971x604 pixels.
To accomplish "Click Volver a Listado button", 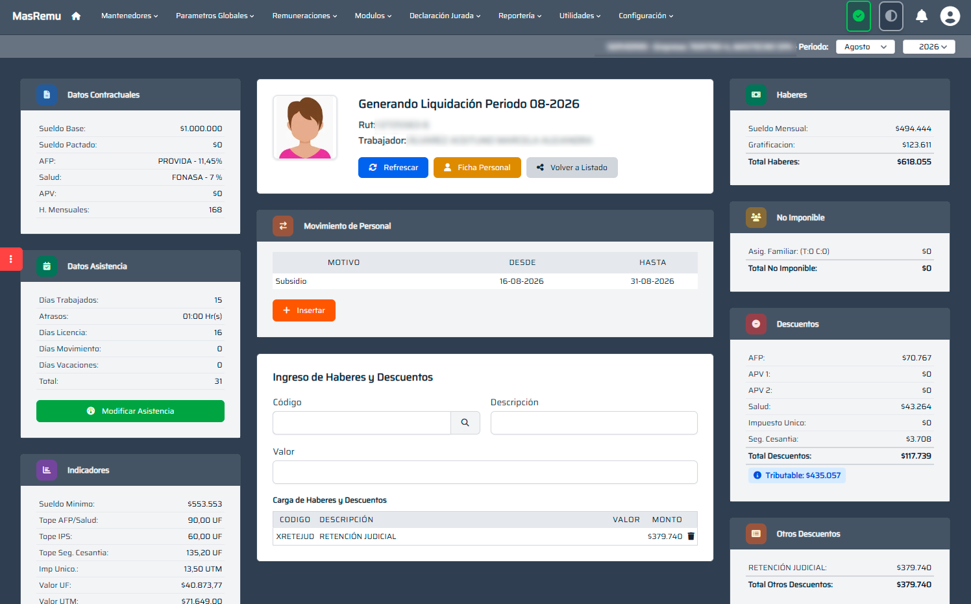I will [572, 168].
